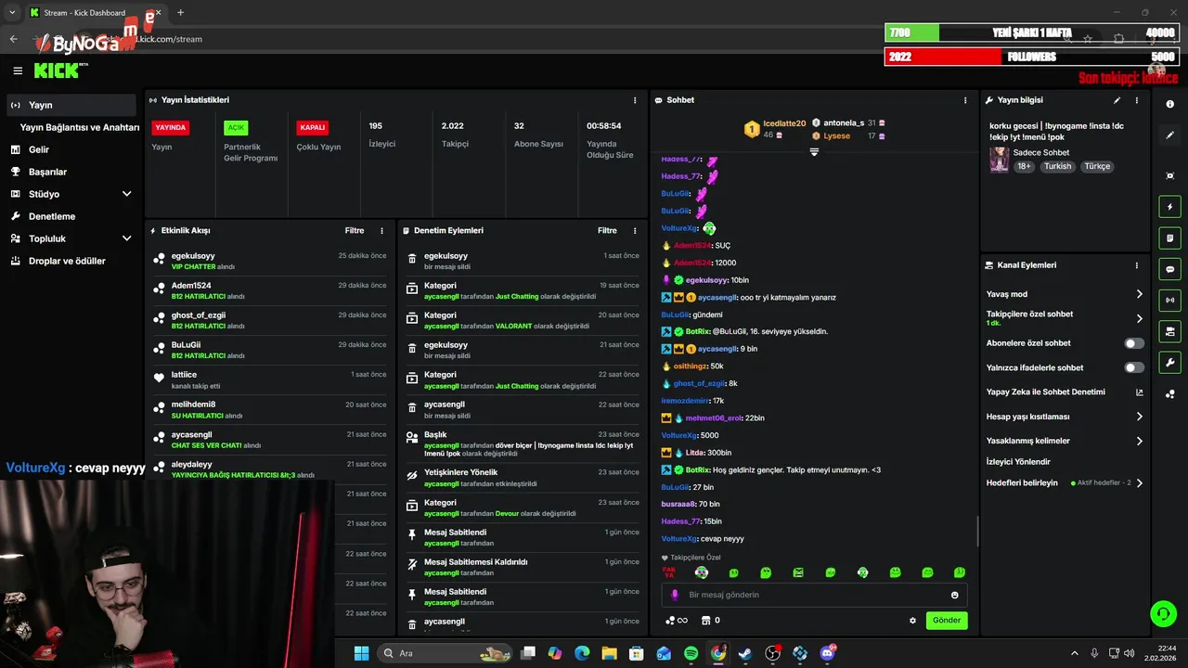This screenshot has width=1188, height=668.
Task: Toggle broadcast signal widget in right rail
Action: [x=1170, y=301]
